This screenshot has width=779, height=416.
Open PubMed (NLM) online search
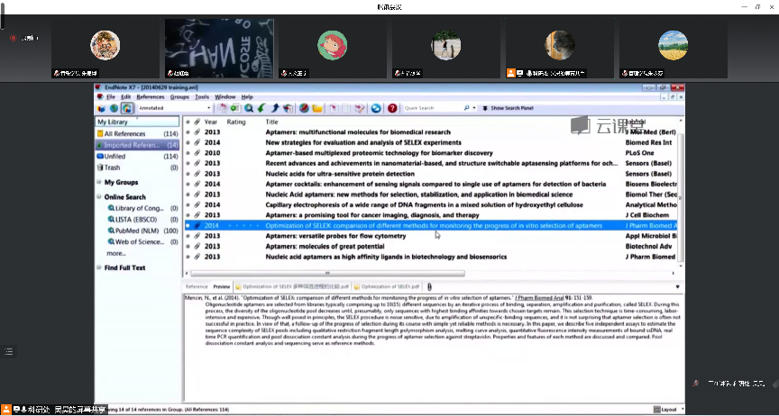click(142, 231)
